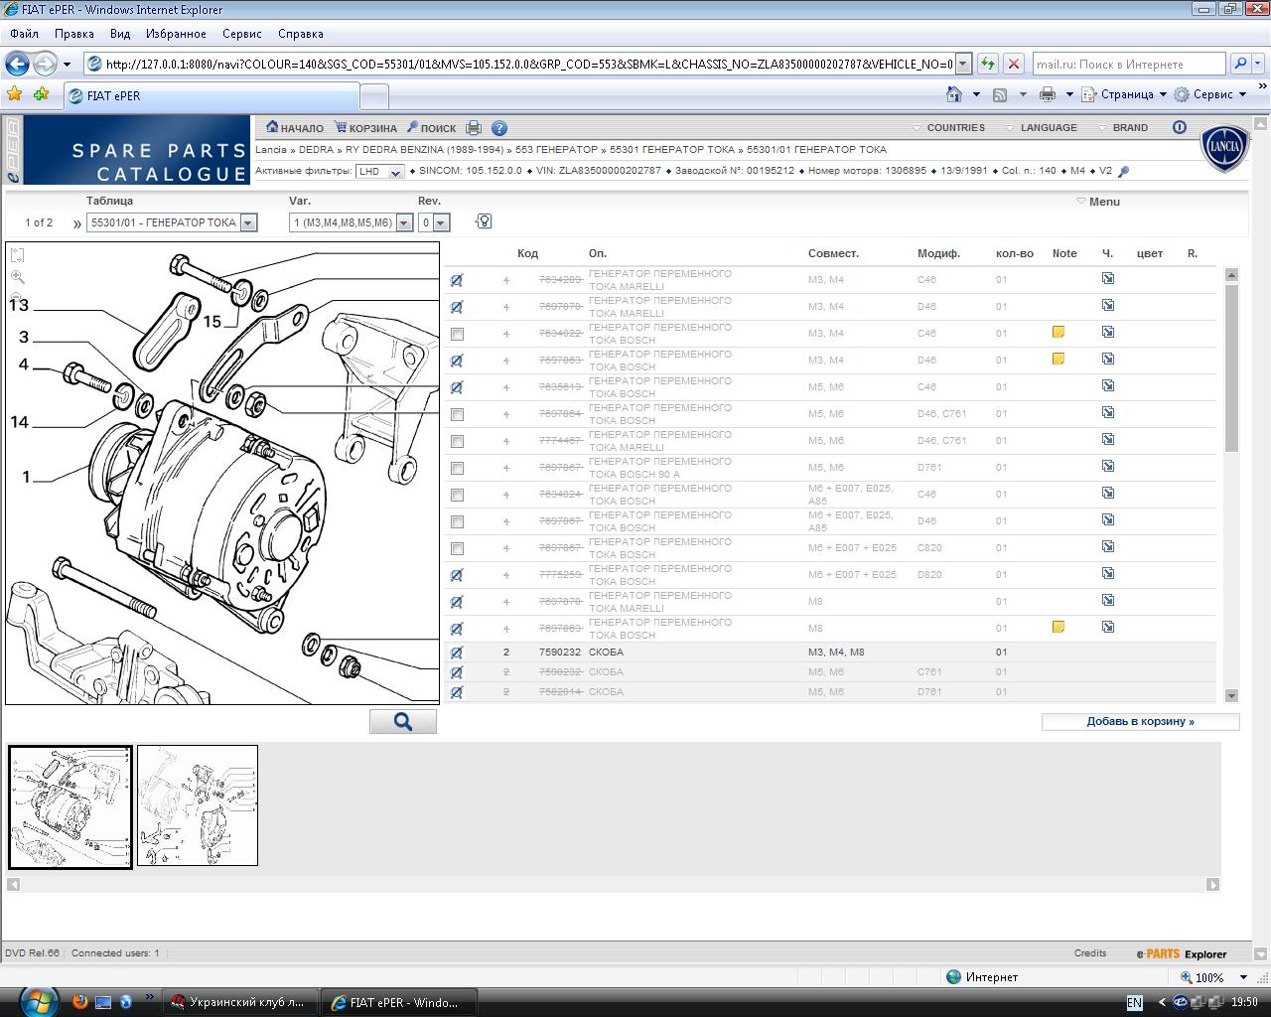1271x1017 pixels.
Task: Click IE print toolbar icon
Action: (x=1047, y=94)
